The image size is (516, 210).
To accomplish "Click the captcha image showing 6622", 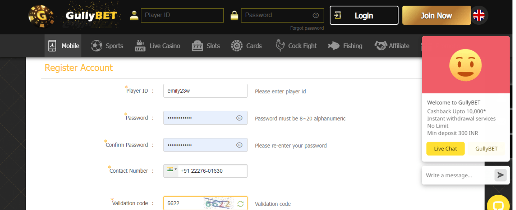I will pos(219,203).
